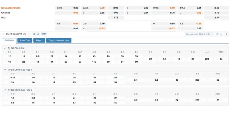This screenshot has width=229, height=114.
Task: Collapse Tỷ Số Chính Xác Hiệp 1 section
Action: [x=5, y=70]
